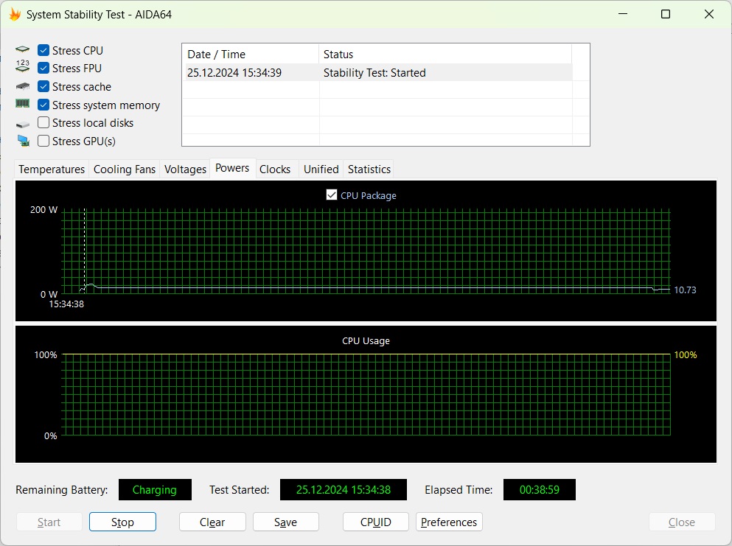Viewport: 732px width, 546px height.
Task: Open the Statistics tab
Action: tap(369, 169)
